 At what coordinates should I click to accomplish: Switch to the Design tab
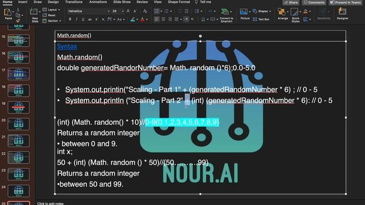tap(53, 2)
